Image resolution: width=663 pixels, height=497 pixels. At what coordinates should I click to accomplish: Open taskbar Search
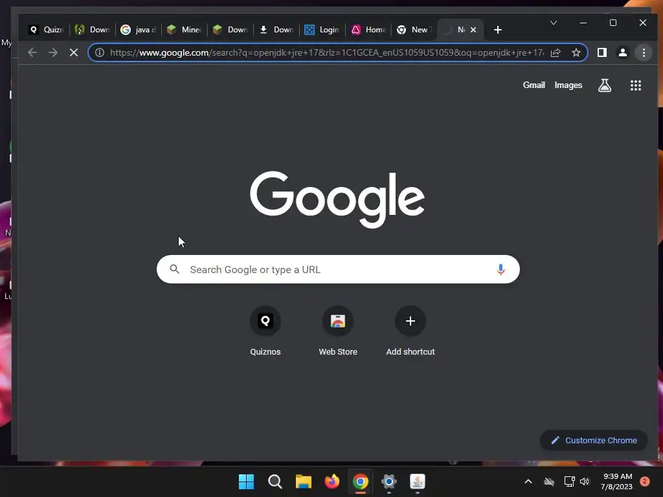click(x=275, y=481)
